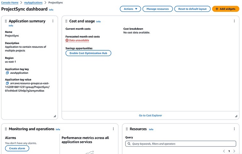The height and width of the screenshot is (154, 242).
Task: Go to next page of resources
Action: (x=234, y=151)
